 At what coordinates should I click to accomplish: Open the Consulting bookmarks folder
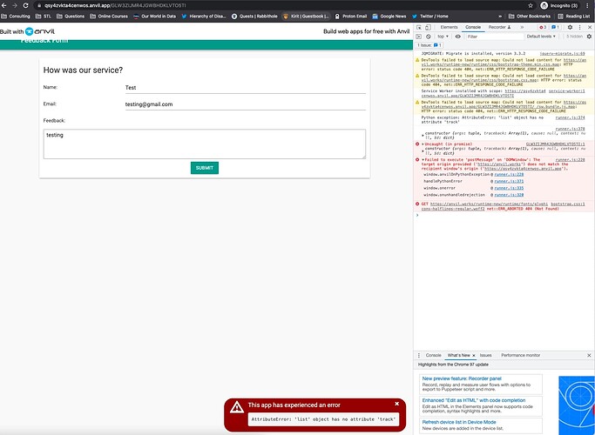[x=16, y=17]
